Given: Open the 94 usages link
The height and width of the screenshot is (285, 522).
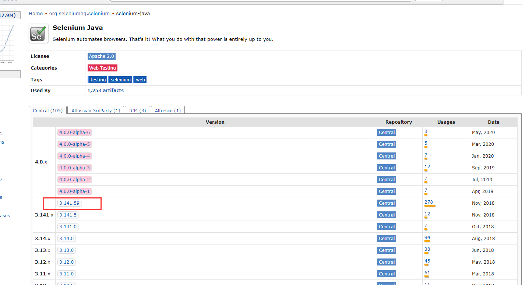Looking at the screenshot, I should click(427, 237).
